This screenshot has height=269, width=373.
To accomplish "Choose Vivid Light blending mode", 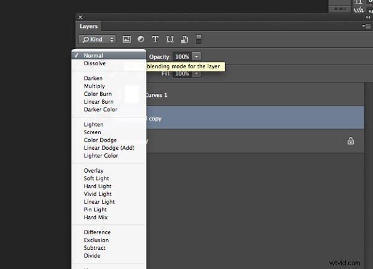I will coord(109,194).
